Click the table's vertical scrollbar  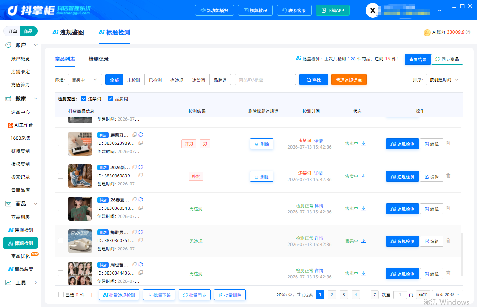(x=462, y=254)
